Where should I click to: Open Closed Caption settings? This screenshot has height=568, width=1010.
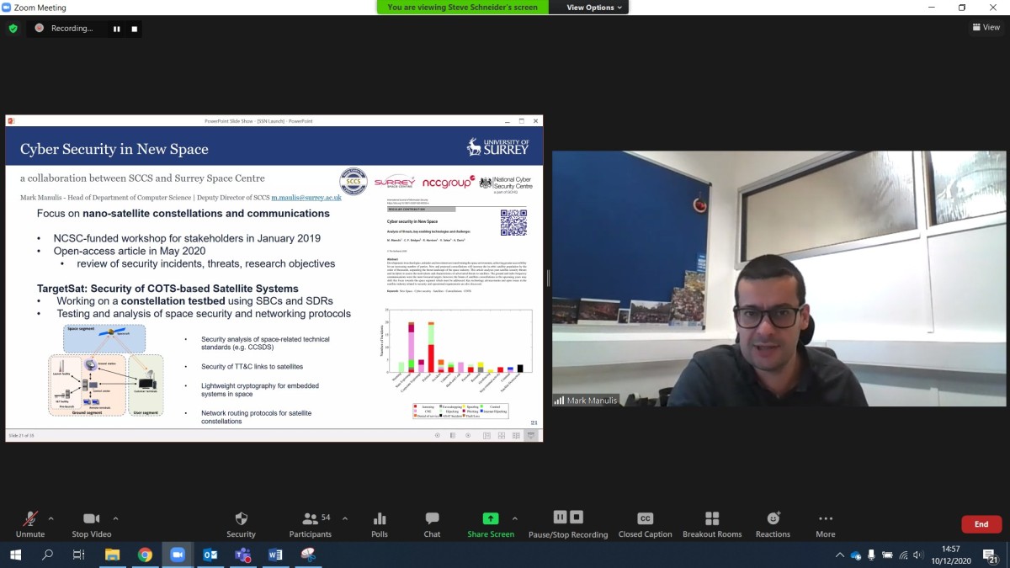[645, 519]
